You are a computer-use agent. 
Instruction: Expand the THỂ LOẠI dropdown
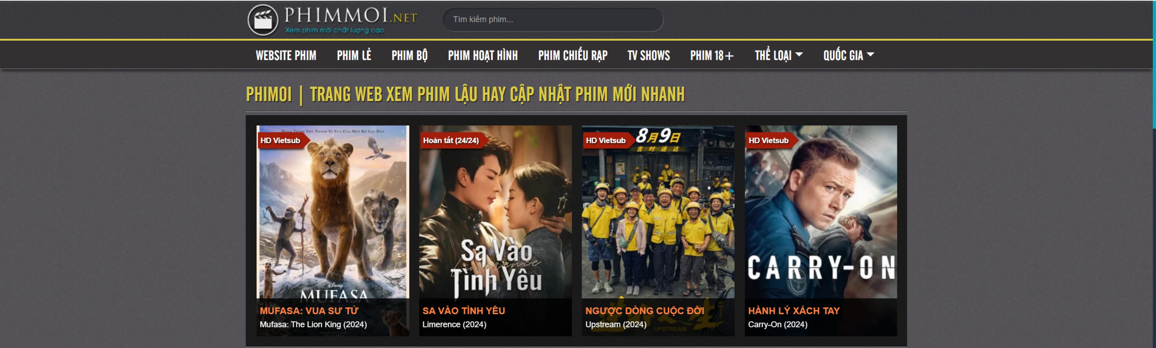click(779, 55)
